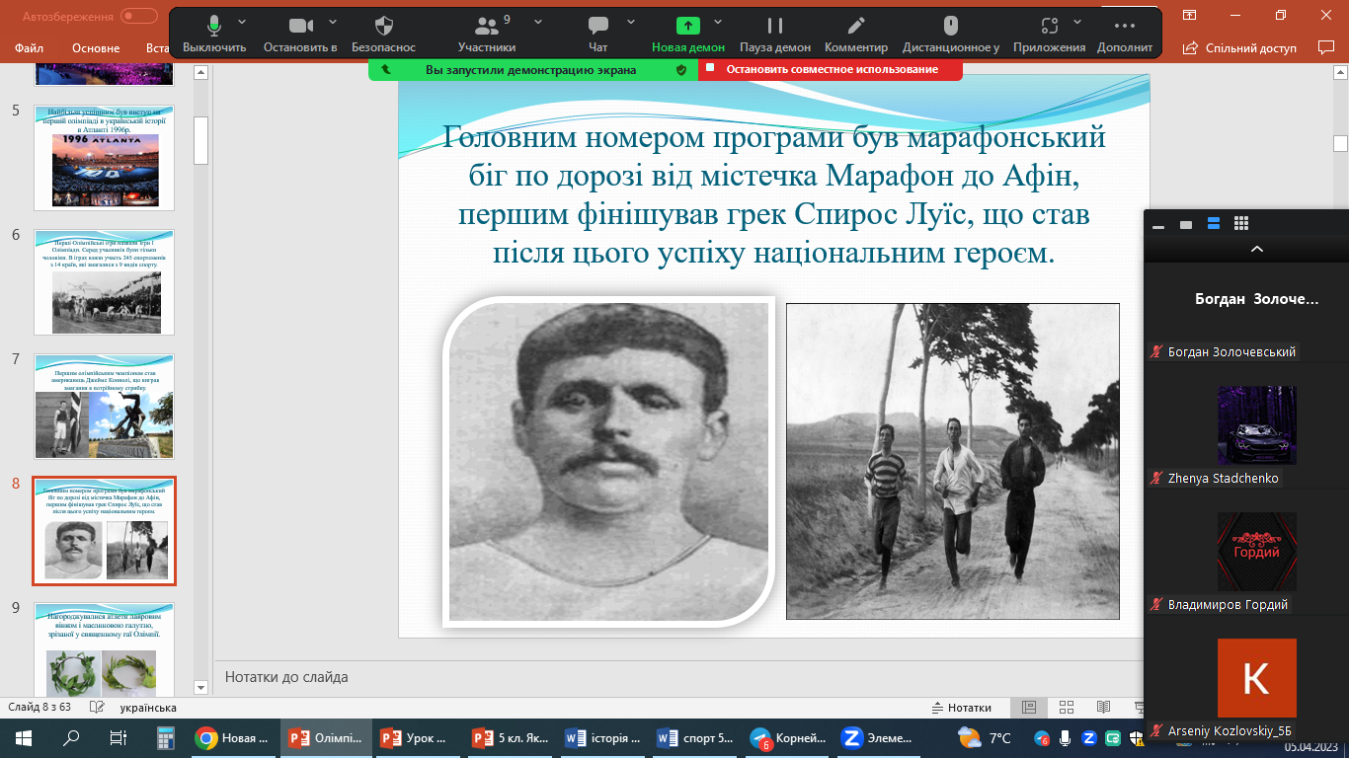The width and height of the screenshot is (1349, 758).
Task: Click Владимиров Гордий video tile
Action: point(1256,552)
